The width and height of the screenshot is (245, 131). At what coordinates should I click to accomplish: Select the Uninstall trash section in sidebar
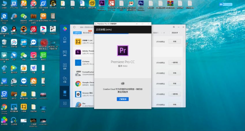(65, 93)
